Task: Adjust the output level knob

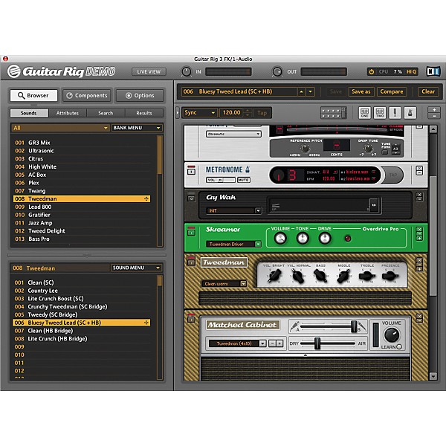Action: pos(277,71)
